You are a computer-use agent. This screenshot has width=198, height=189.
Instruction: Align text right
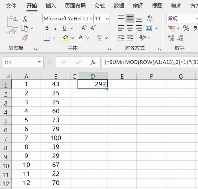click(139, 28)
